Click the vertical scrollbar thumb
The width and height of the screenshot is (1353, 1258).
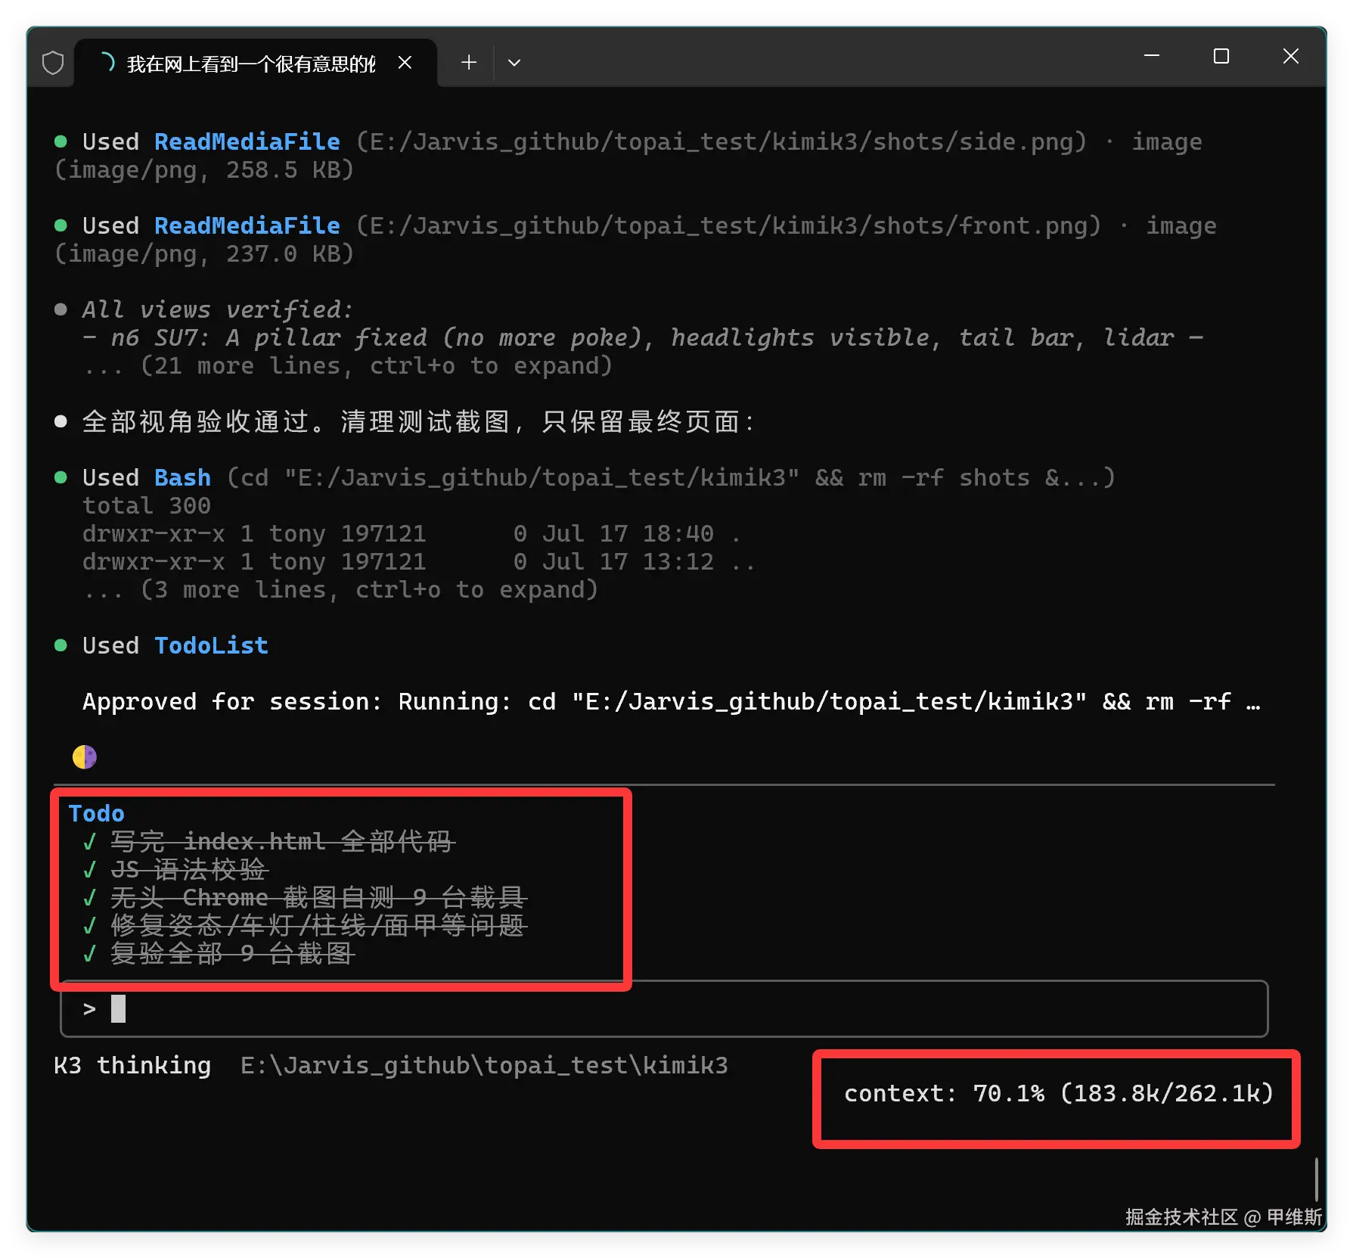pos(1317,1179)
